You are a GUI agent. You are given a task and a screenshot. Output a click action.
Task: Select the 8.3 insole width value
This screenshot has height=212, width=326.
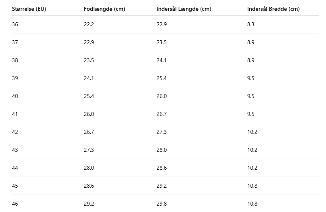pos(251,25)
